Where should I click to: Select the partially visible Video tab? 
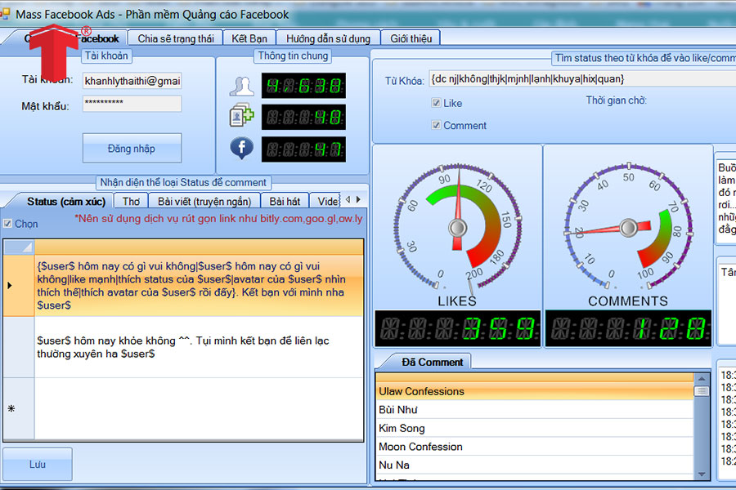click(327, 201)
